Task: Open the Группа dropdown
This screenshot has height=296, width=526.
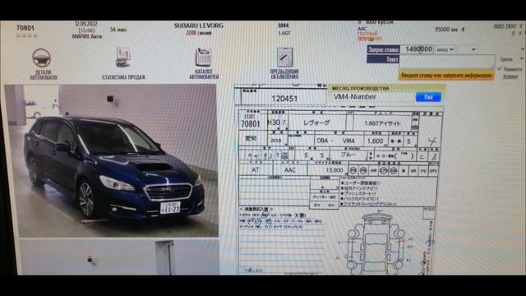Action: (511, 59)
